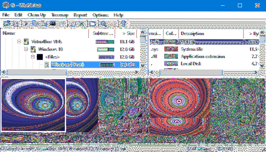Sort by the Extension column header

click(156, 34)
